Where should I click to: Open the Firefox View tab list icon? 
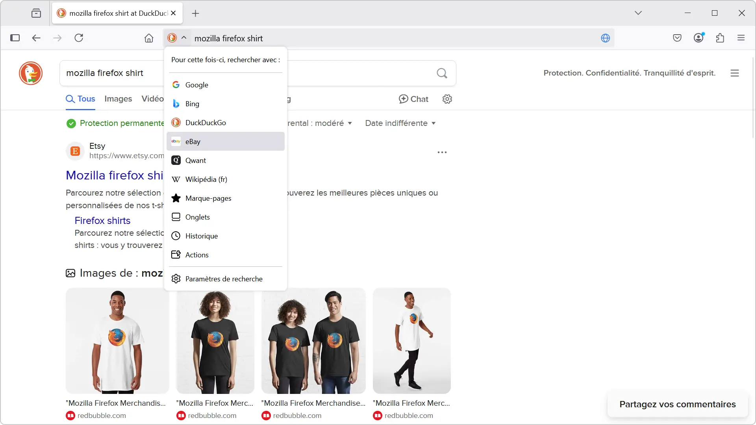pos(36,13)
